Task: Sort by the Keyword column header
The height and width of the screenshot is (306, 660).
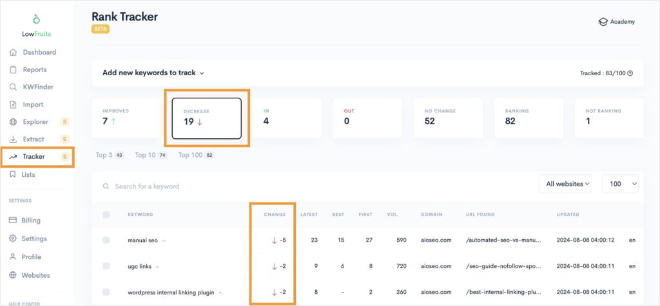Action: pos(140,215)
